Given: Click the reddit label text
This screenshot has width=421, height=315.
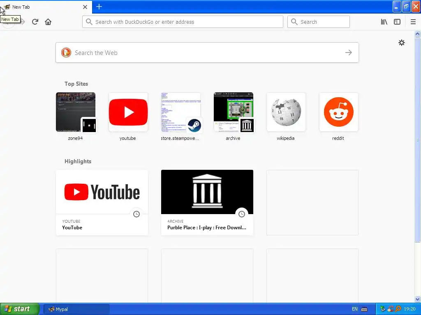Looking at the screenshot, I should pyautogui.click(x=338, y=138).
